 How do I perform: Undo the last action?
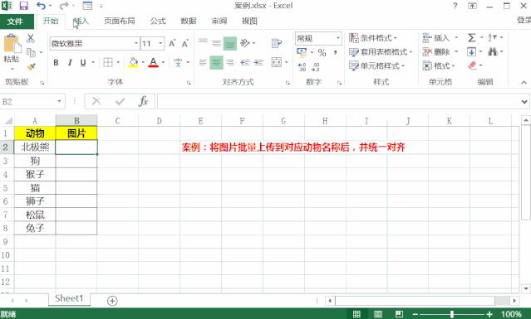click(x=41, y=6)
